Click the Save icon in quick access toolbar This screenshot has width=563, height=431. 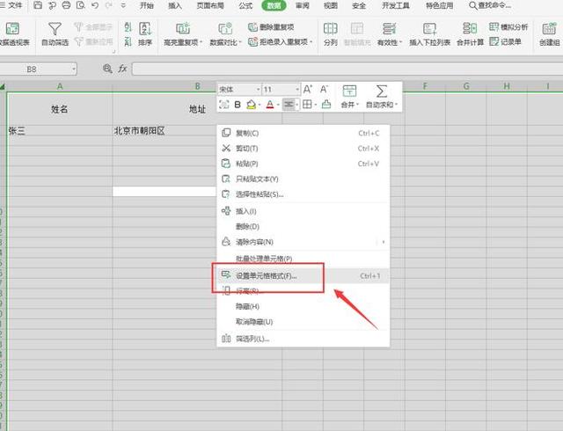click(x=38, y=5)
